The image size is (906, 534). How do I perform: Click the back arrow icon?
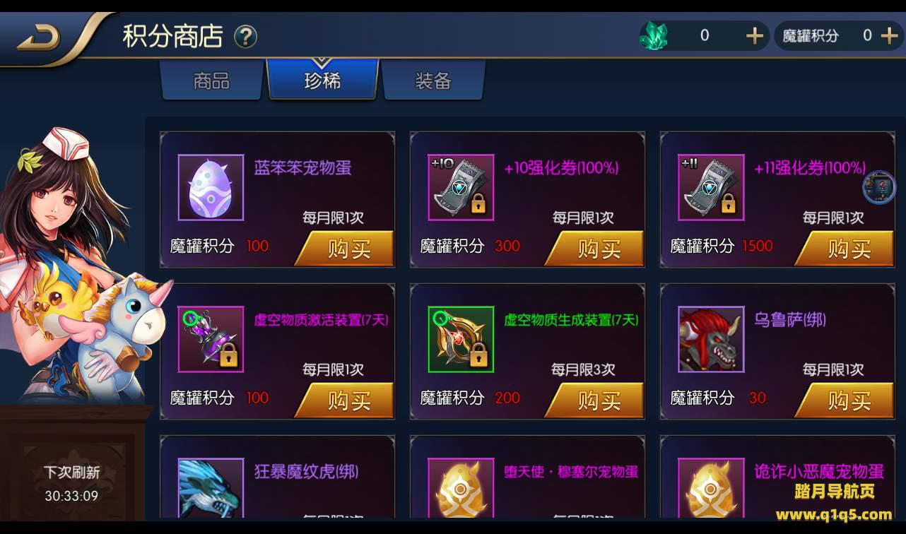pyautogui.click(x=39, y=38)
